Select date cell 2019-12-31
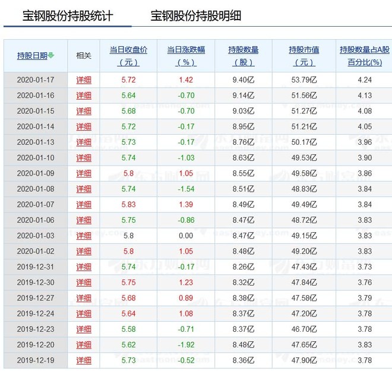The image size is (392, 374). [x=36, y=267]
